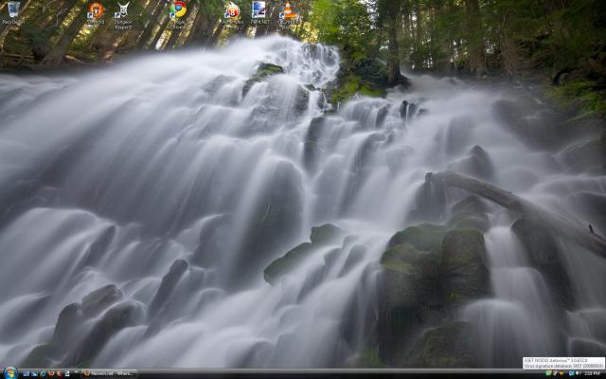Viewport: 606px width, 379px height.
Task: Launch the Diablo game shortcut
Action: tap(96, 13)
